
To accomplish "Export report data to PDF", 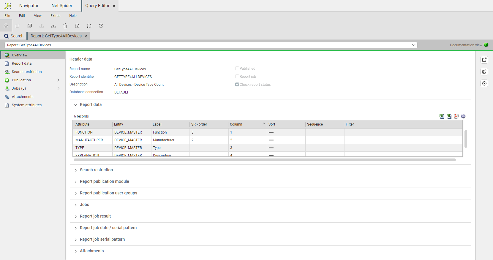I will [x=456, y=116].
